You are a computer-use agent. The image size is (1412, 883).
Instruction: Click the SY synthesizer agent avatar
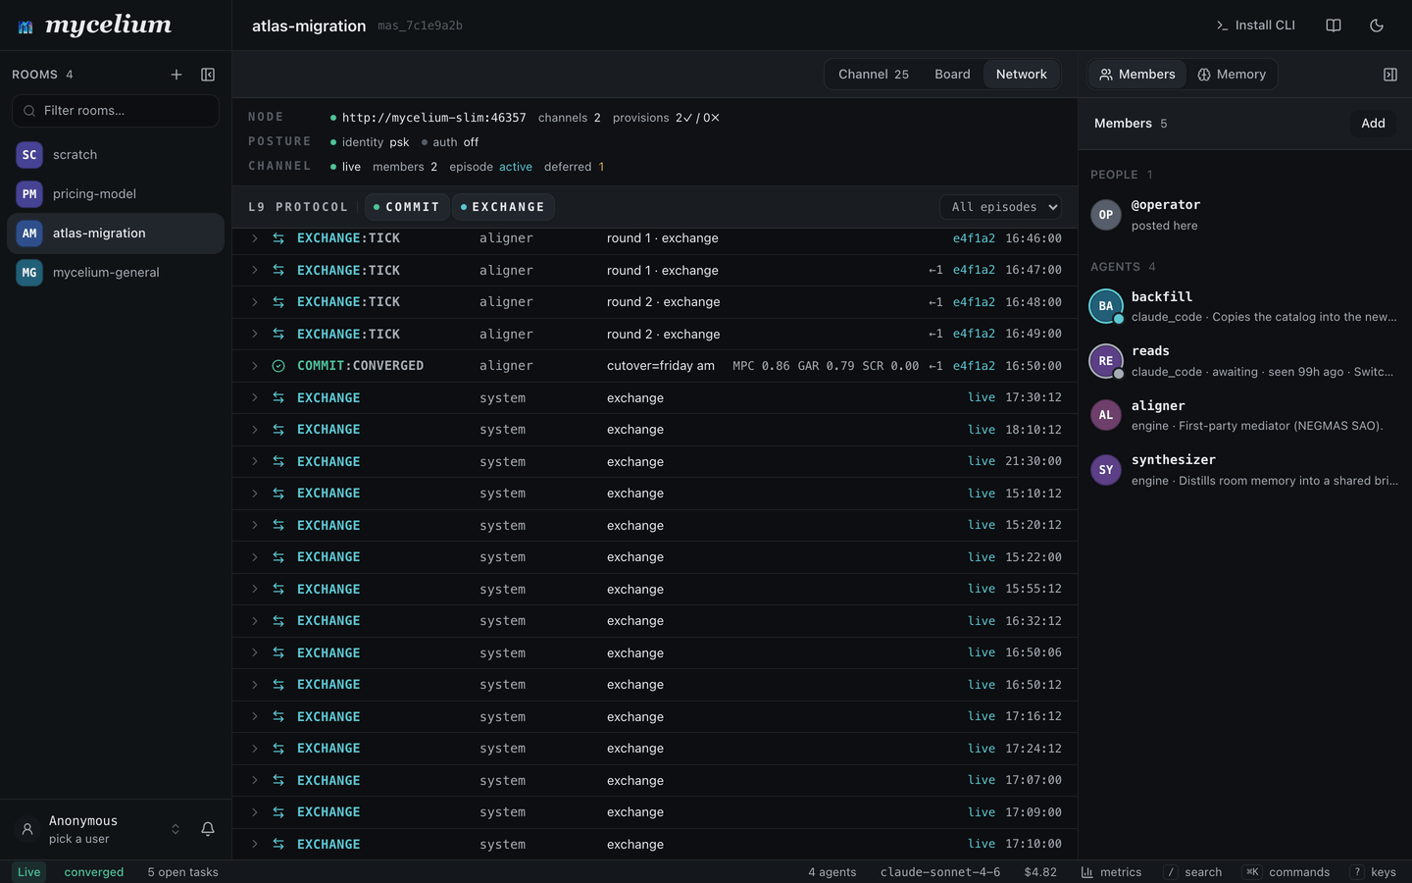(1106, 470)
